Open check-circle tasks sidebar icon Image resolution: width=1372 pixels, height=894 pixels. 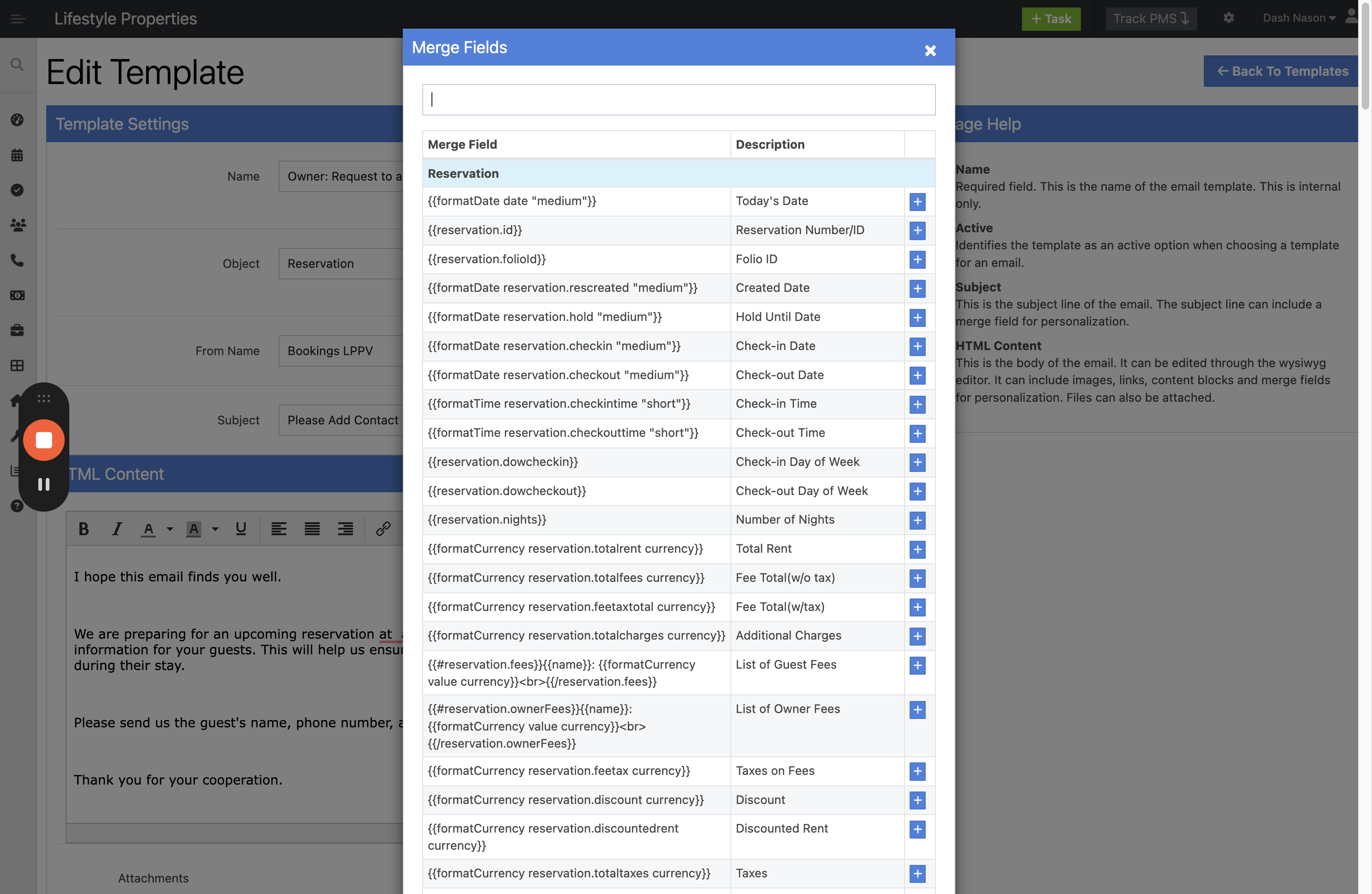pos(17,190)
